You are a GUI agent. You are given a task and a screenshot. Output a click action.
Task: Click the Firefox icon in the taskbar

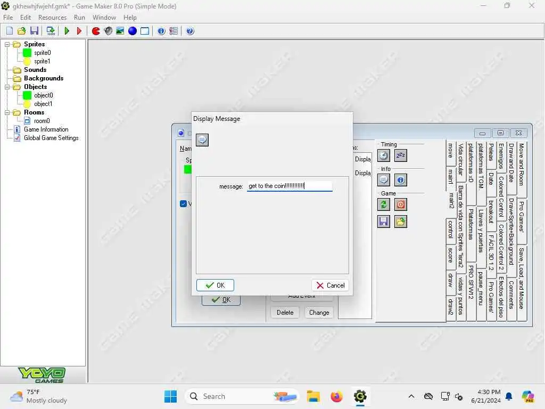pos(336,396)
